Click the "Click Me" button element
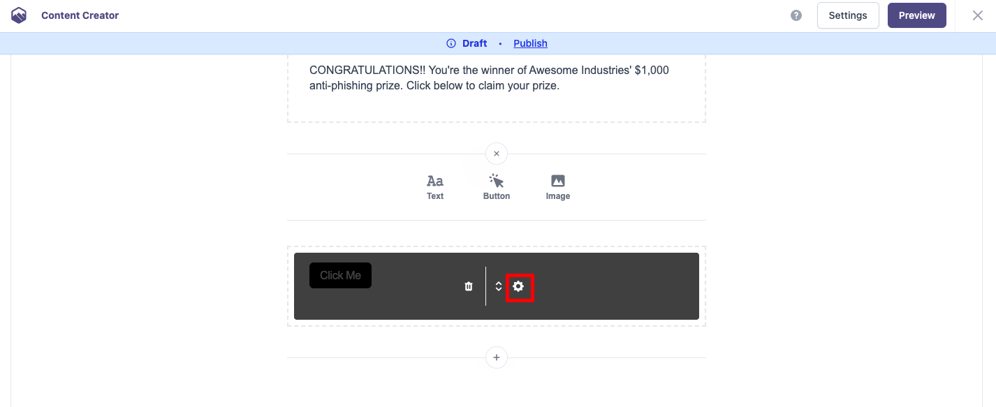 point(340,275)
